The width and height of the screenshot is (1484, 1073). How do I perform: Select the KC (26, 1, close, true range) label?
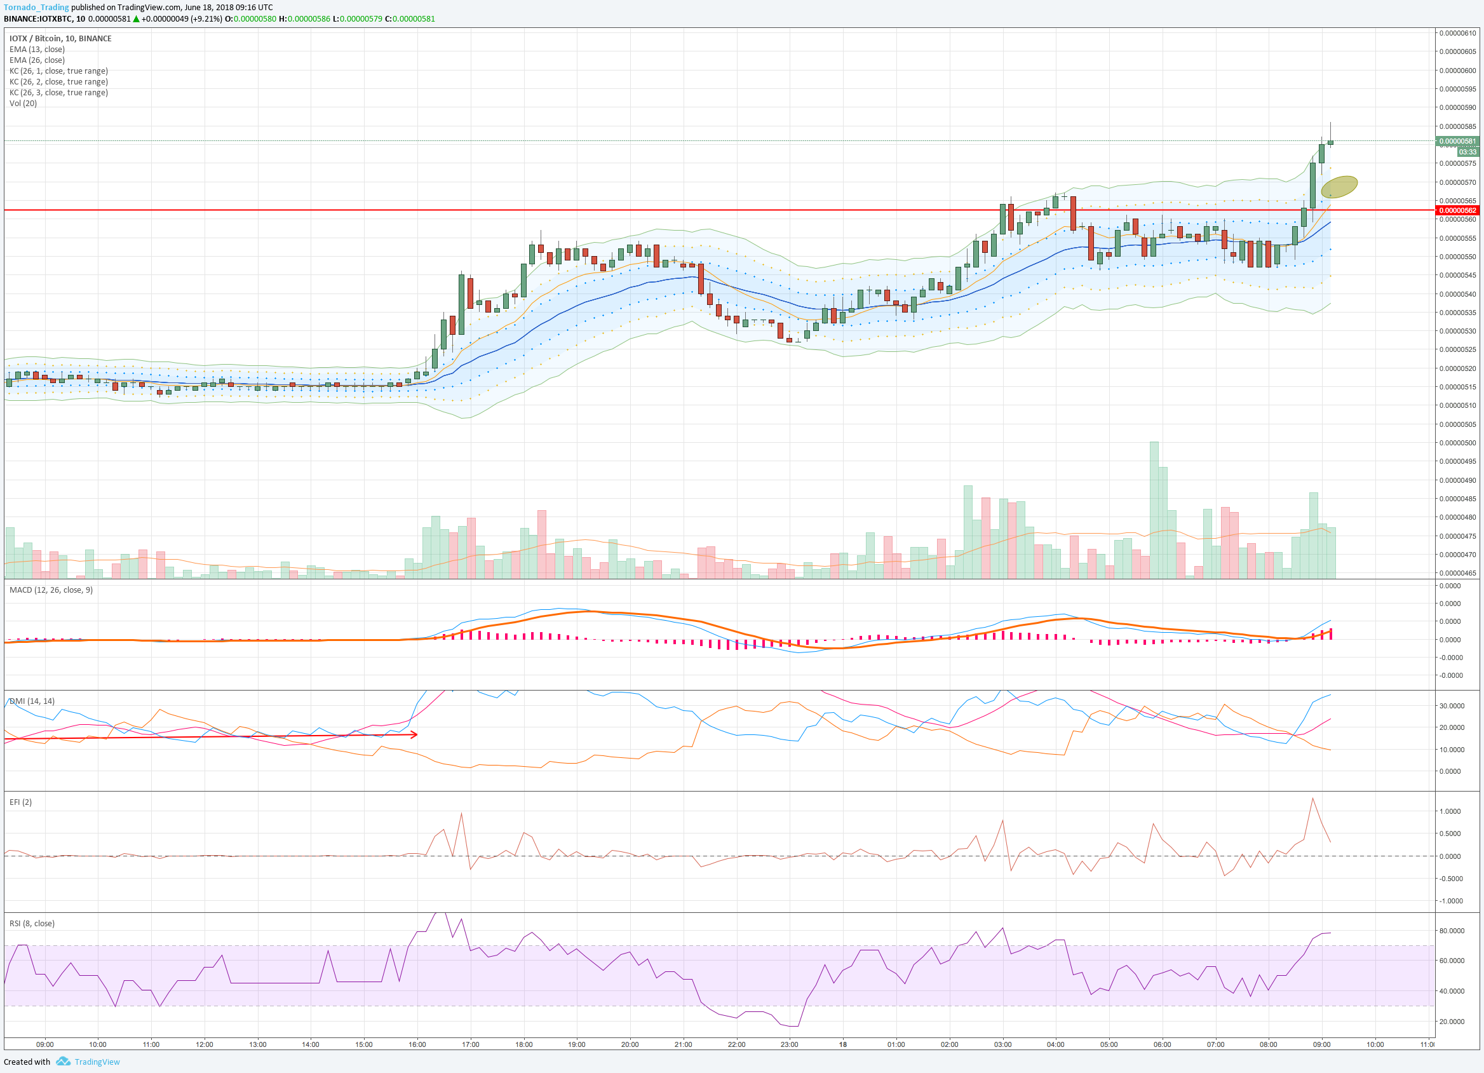tap(58, 71)
